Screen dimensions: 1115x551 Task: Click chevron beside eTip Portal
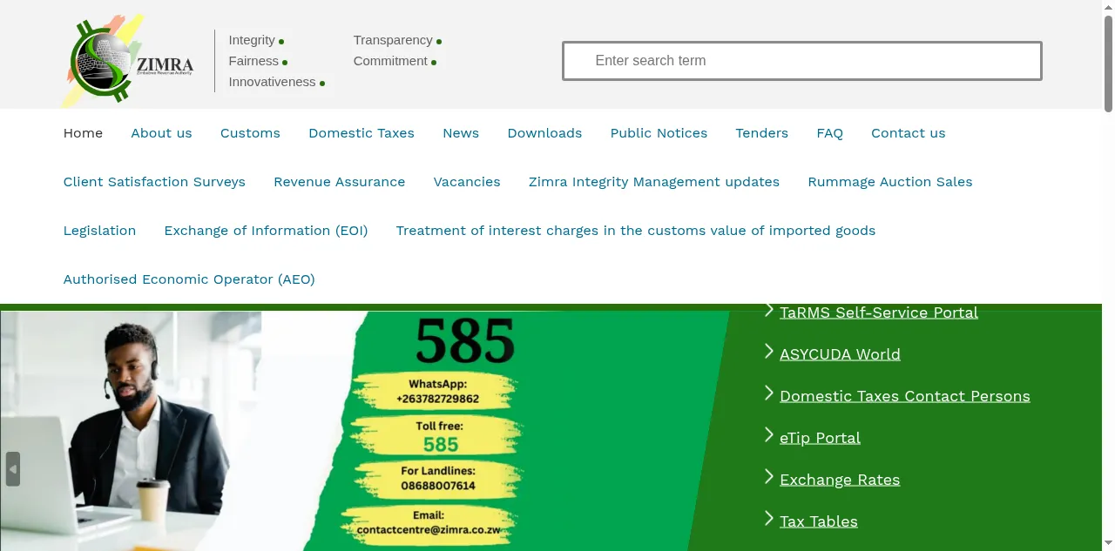pos(769,435)
